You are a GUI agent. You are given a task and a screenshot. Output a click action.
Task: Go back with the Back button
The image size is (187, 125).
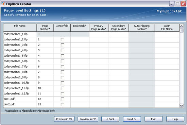pos(110,119)
